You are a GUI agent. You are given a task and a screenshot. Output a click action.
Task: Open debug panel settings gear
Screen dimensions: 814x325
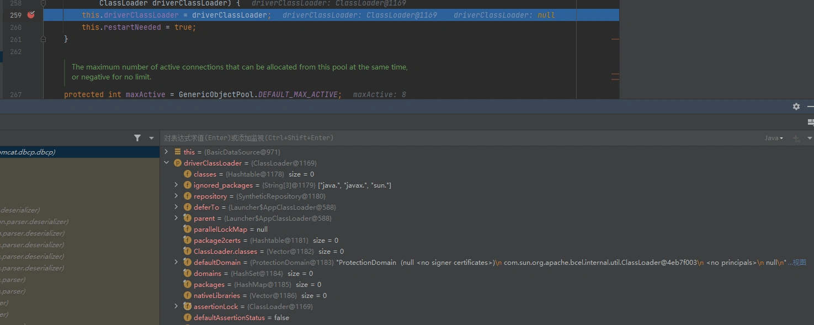point(796,106)
